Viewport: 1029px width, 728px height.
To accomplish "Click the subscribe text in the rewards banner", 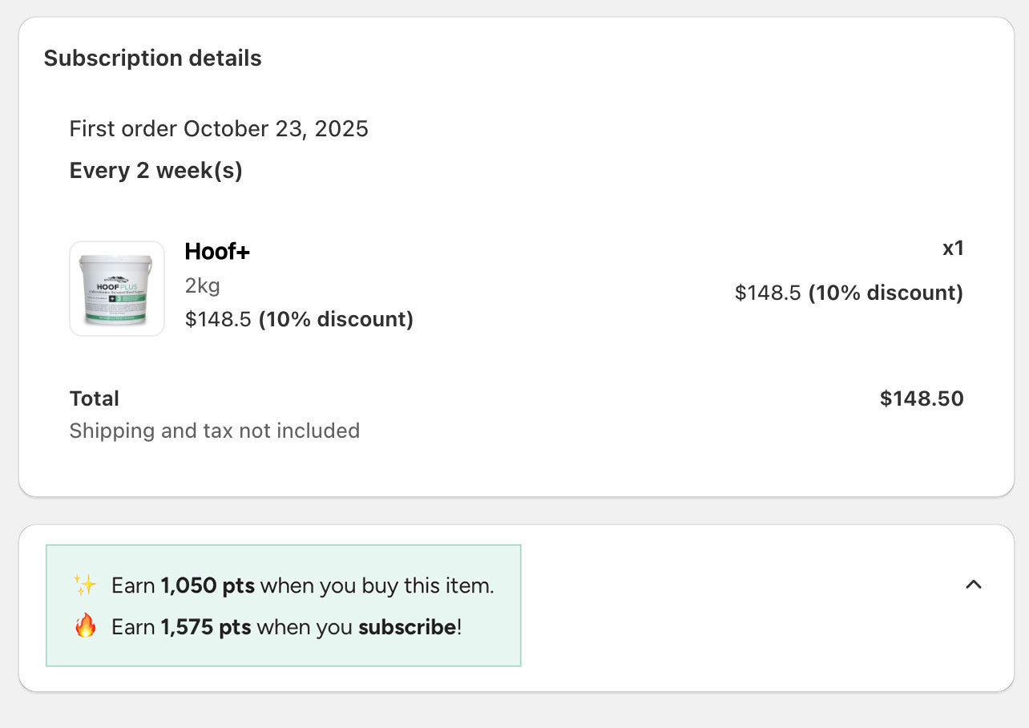I will [407, 627].
